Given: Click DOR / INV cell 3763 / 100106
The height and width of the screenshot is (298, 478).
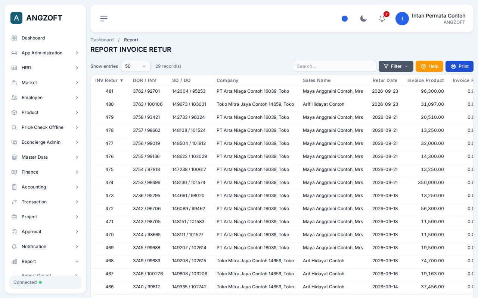Looking at the screenshot, I should pyautogui.click(x=148, y=104).
